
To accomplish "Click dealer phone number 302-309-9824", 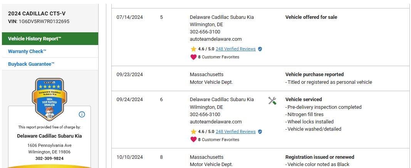I will 49,158.
